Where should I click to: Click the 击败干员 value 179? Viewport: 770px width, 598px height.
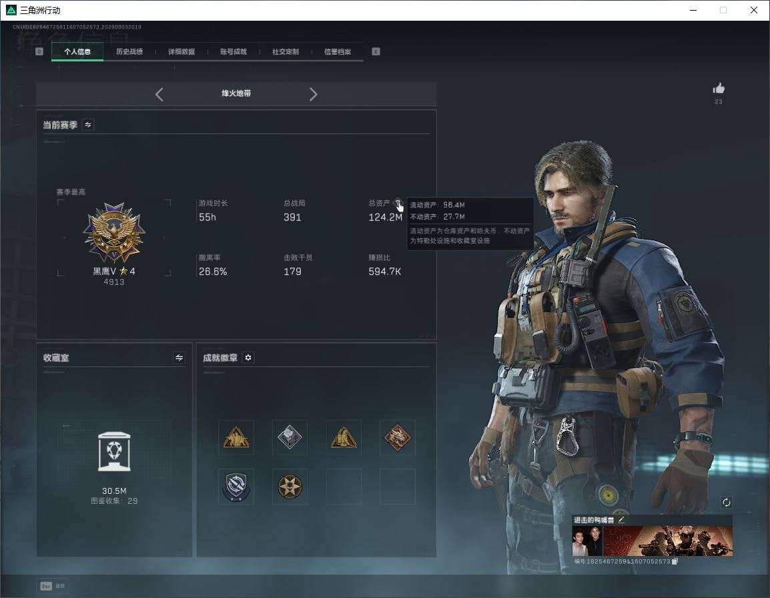[292, 271]
